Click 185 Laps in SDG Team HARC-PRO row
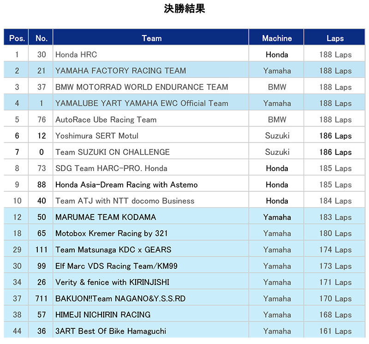Viewport: 369px width, 344px height. pos(334,168)
